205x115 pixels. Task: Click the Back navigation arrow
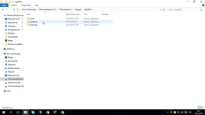point(3,10)
